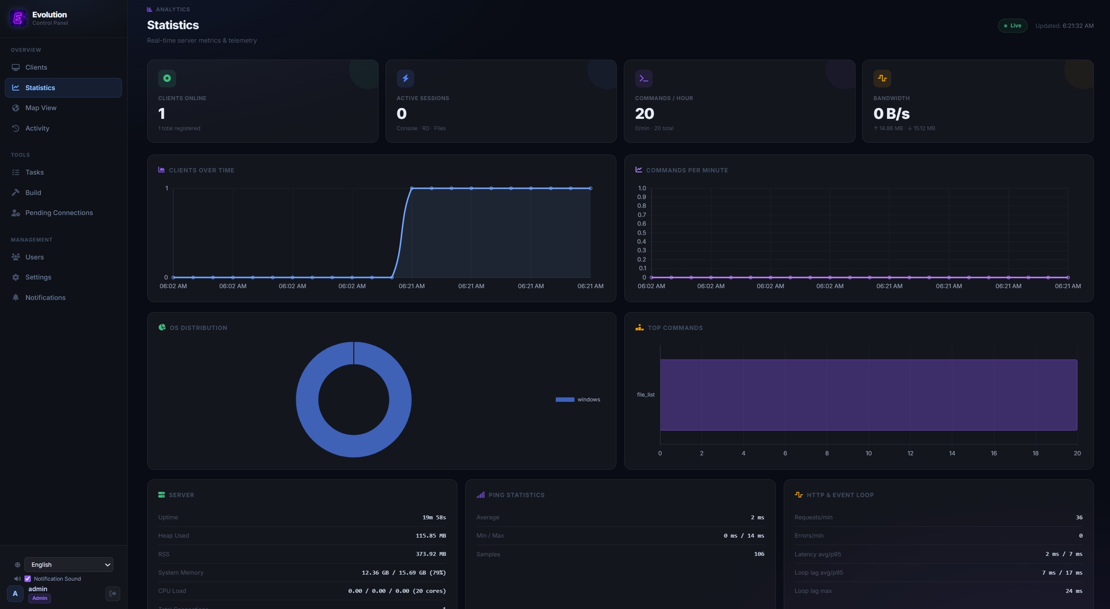
Task: Toggle the windows legend color swatch
Action: click(x=565, y=400)
